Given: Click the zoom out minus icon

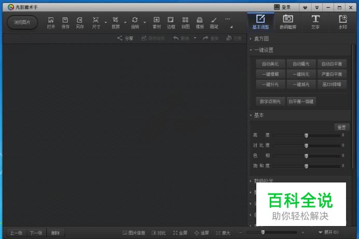Looking at the screenshot, I should (x=241, y=233).
